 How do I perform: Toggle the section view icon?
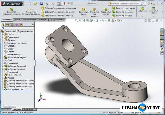[87, 20]
